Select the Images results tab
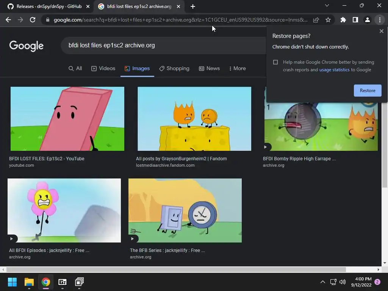 [x=137, y=68]
